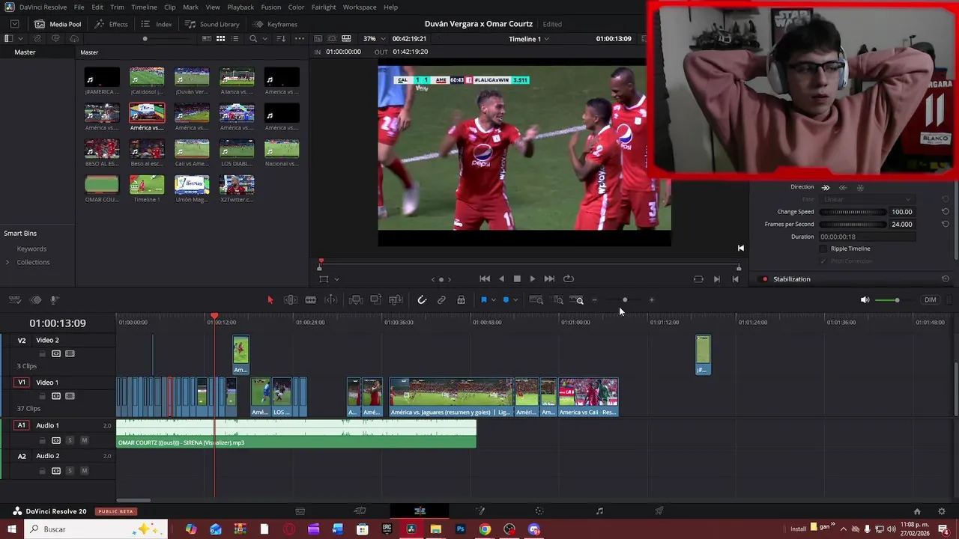Open the flag color dropdown arrow

tap(493, 300)
